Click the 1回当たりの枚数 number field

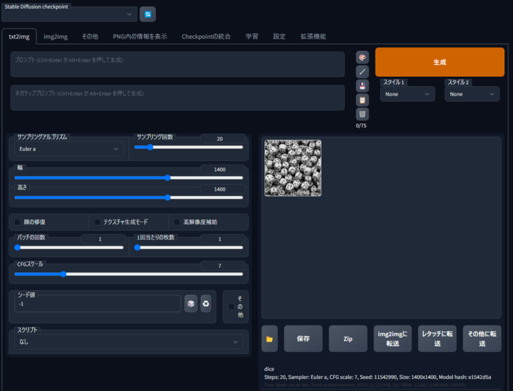coord(222,239)
